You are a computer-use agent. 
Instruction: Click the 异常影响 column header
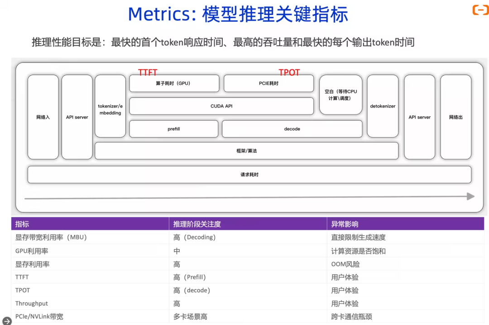(x=345, y=224)
